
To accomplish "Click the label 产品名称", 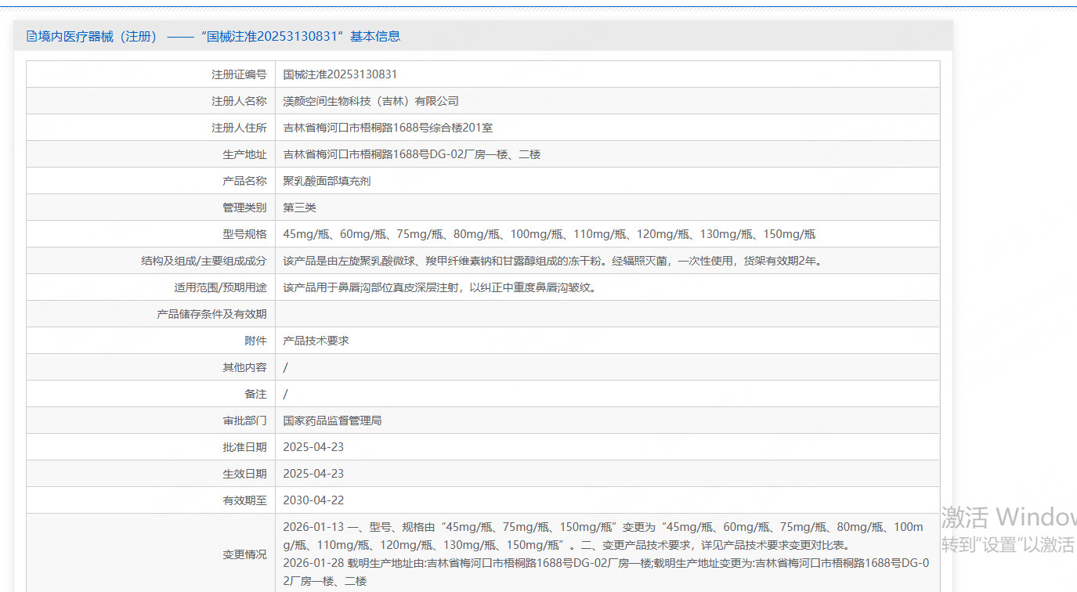I will tap(244, 181).
